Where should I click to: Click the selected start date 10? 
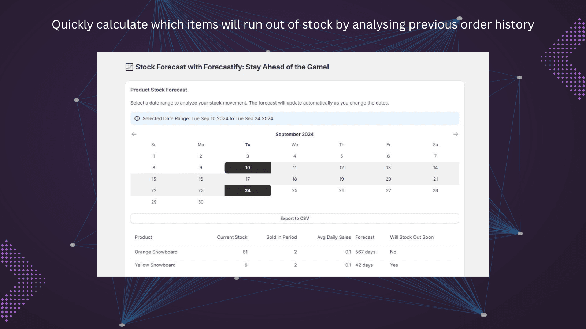[x=248, y=167]
